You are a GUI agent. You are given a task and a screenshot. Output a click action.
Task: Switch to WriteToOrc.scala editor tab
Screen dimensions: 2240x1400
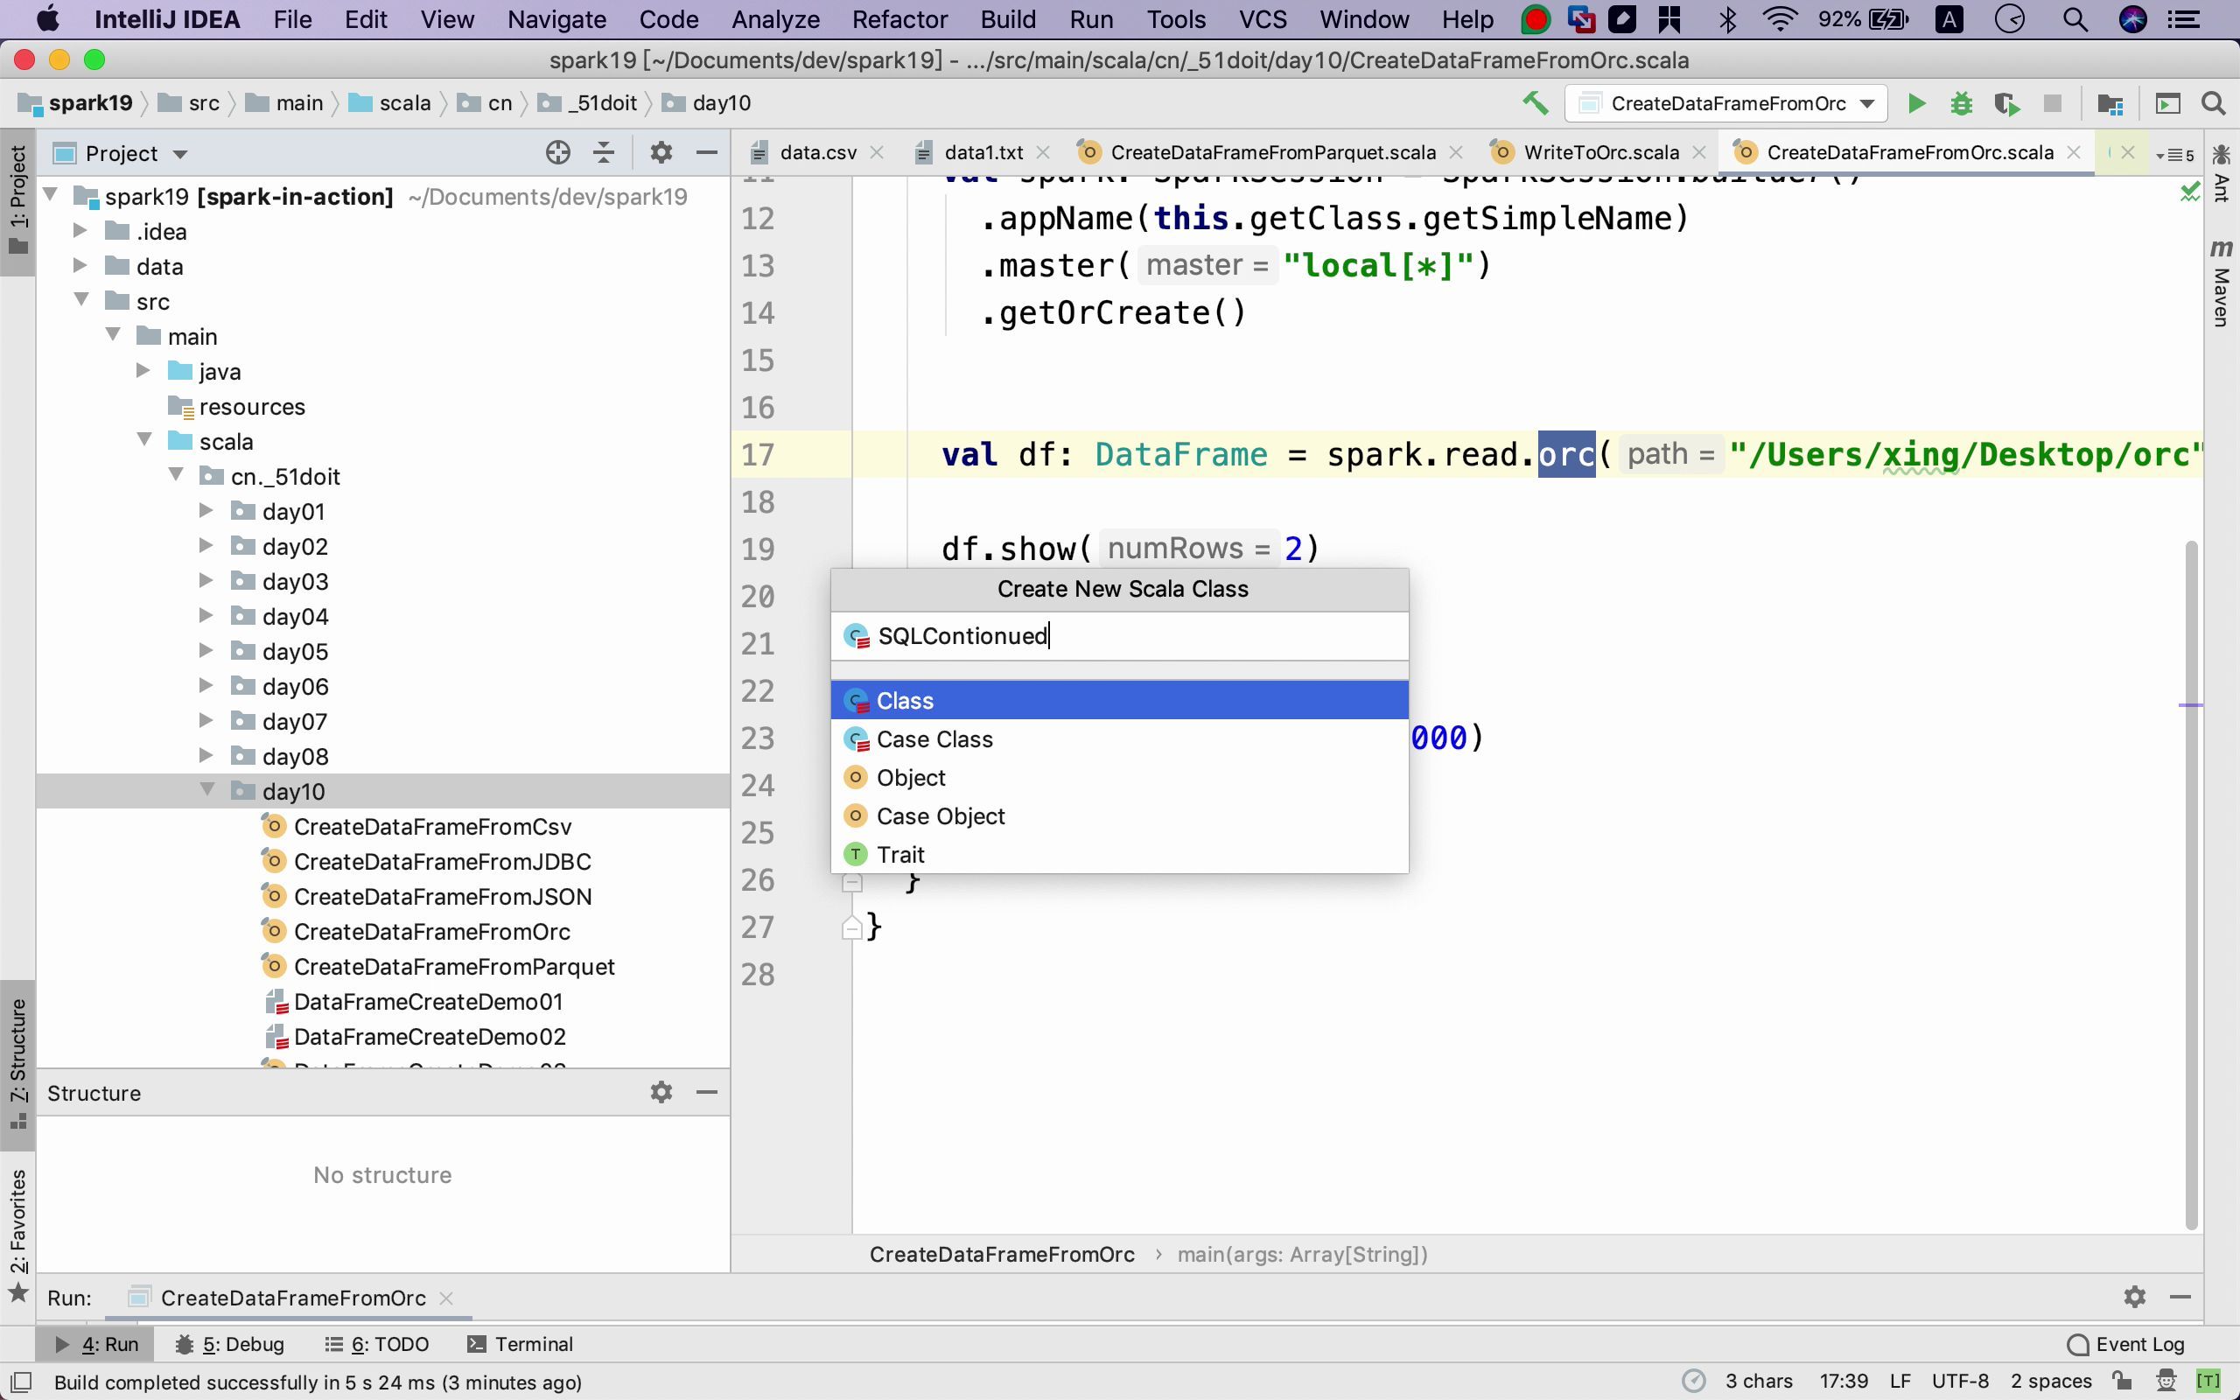1600,153
